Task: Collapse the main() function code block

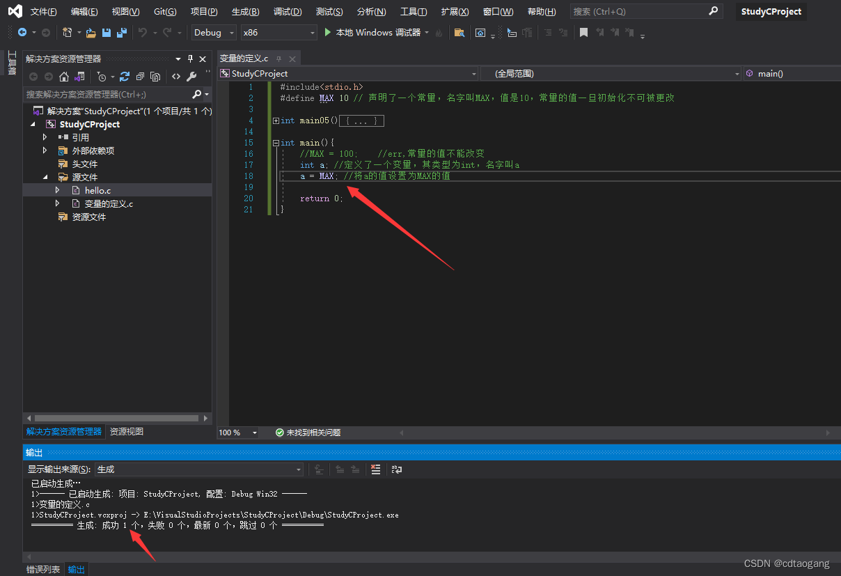Action: pyautogui.click(x=276, y=143)
